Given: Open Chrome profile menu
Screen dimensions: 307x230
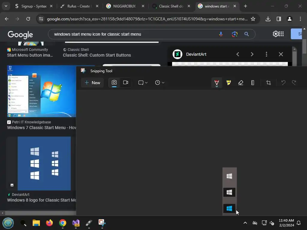Looking at the screenshot, I should [290, 19].
